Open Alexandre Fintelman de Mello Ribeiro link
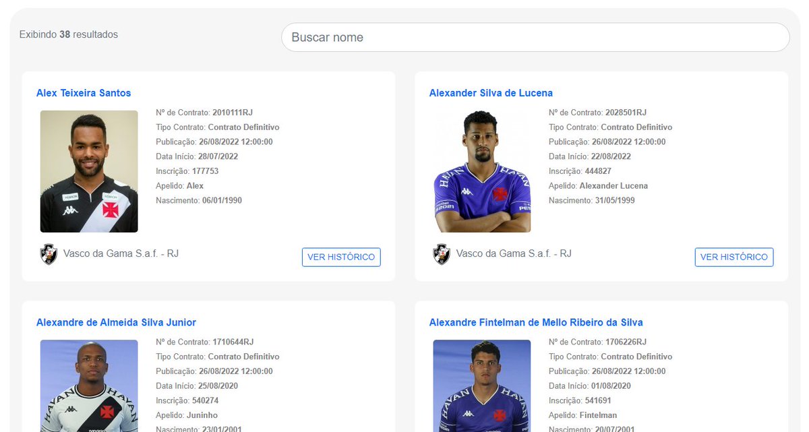Image resolution: width=809 pixels, height=432 pixels. [x=536, y=322]
